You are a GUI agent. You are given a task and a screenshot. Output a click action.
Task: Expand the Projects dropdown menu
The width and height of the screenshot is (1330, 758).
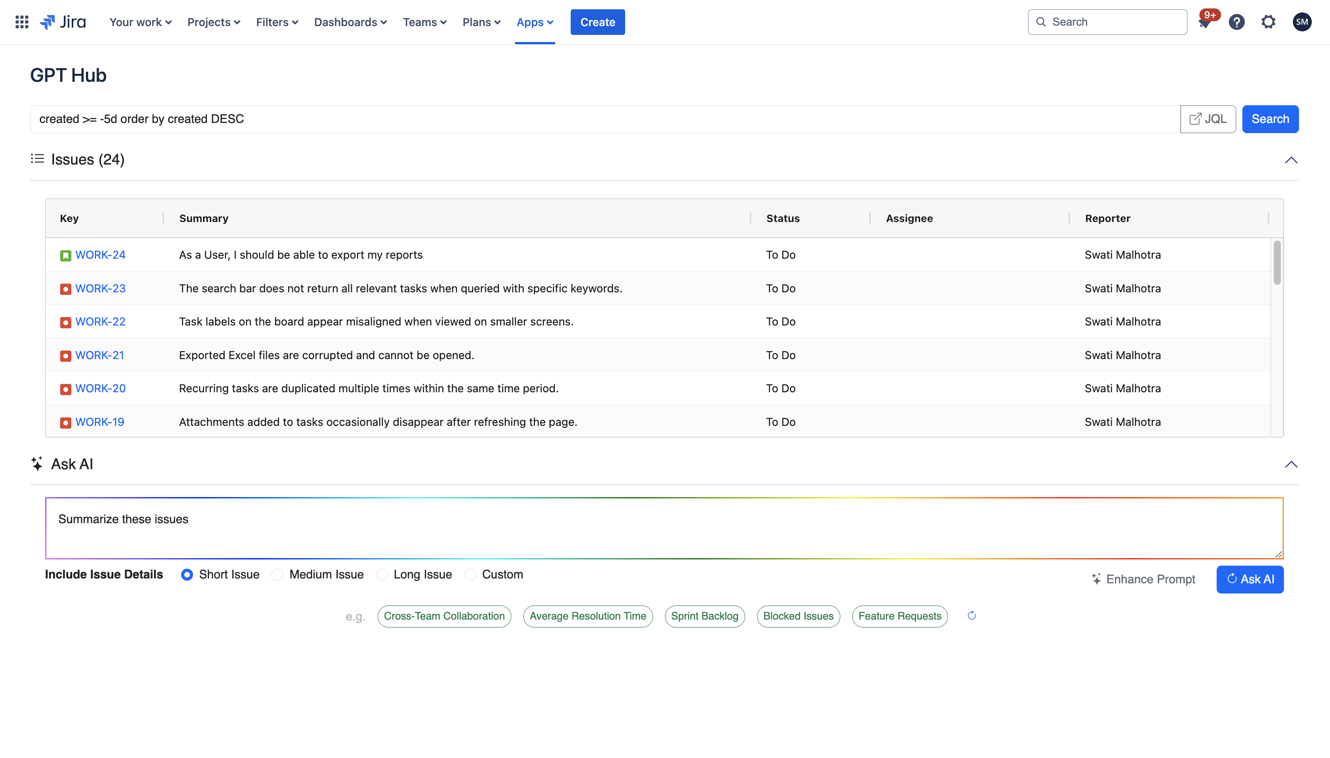coord(214,22)
